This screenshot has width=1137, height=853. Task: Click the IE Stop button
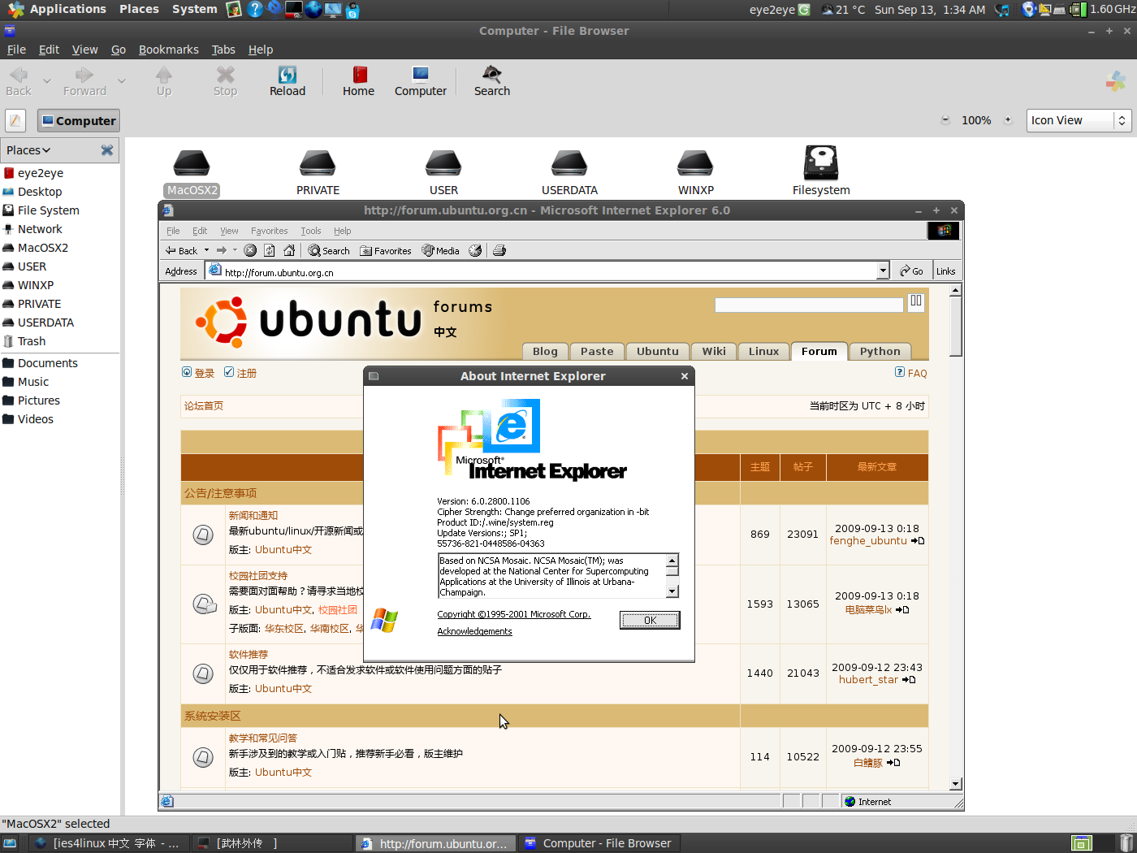click(250, 250)
